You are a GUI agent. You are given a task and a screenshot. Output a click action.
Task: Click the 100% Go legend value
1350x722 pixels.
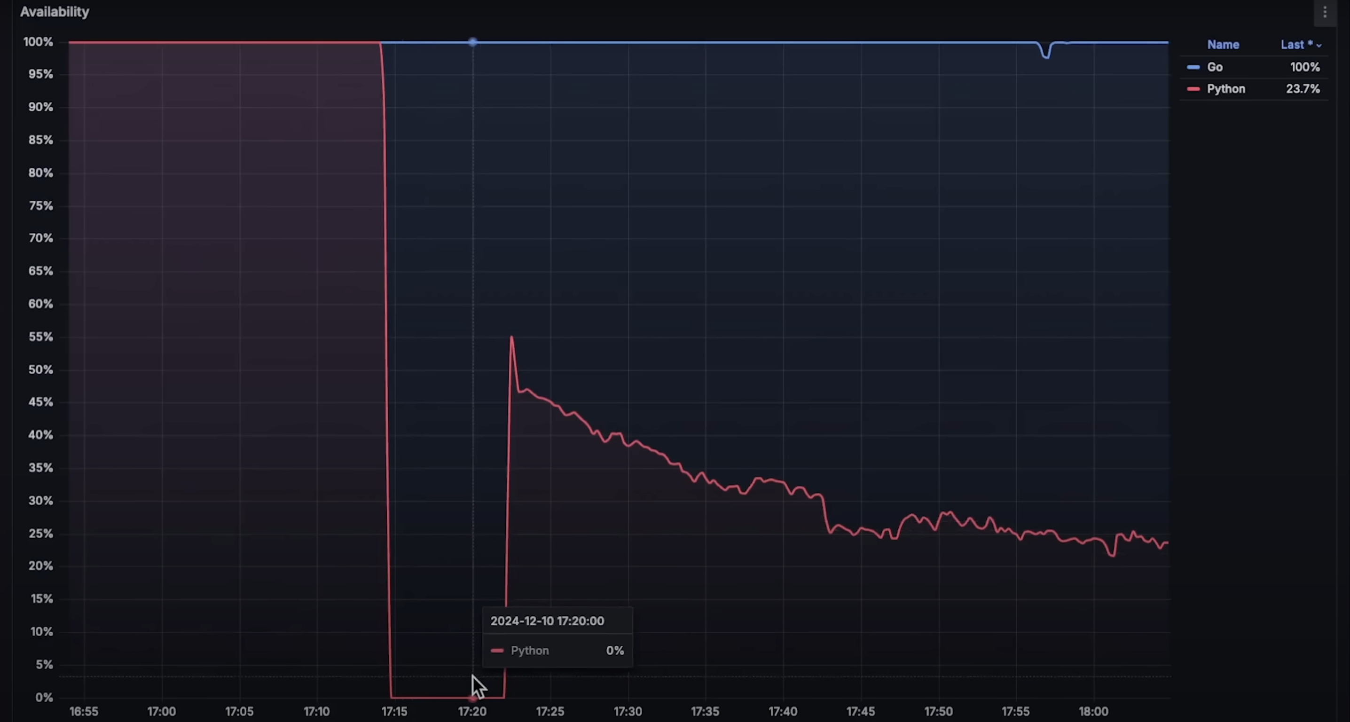tap(1304, 67)
